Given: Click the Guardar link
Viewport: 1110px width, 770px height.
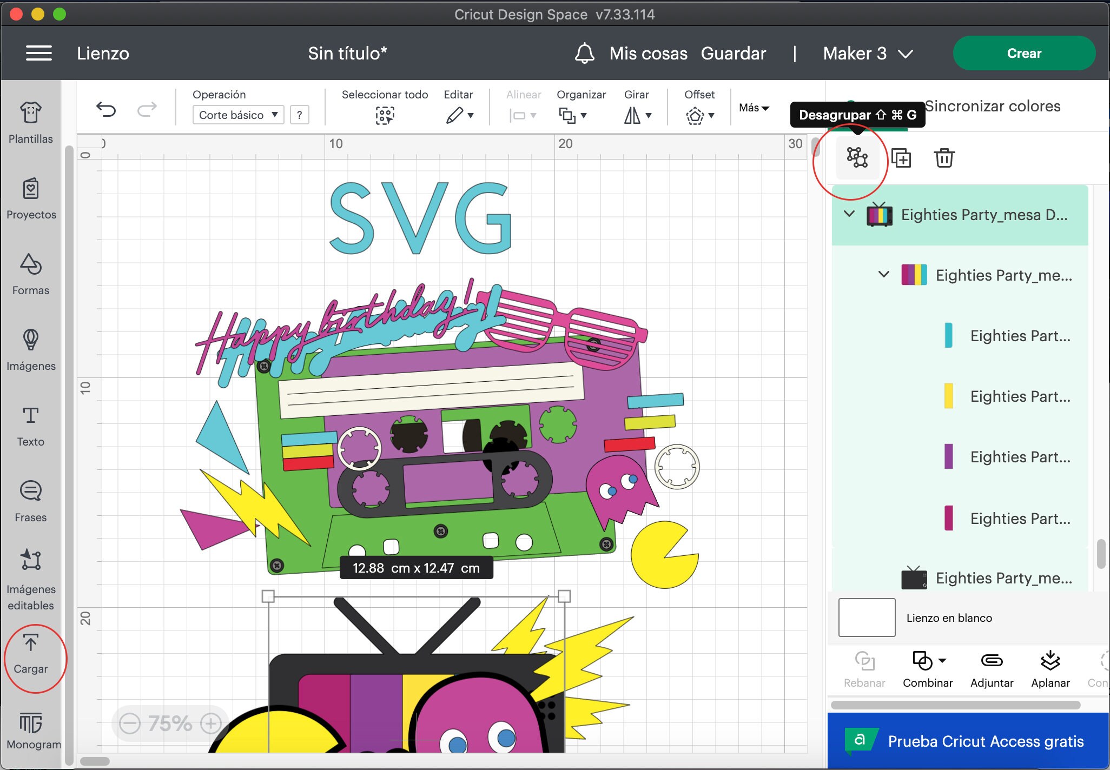Looking at the screenshot, I should [x=734, y=53].
